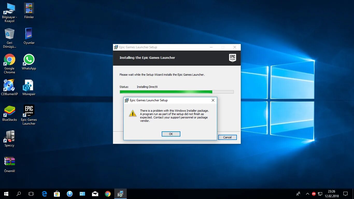Open Mail app from taskbar
Image resolution: width=354 pixels, height=199 pixels.
(x=95, y=194)
